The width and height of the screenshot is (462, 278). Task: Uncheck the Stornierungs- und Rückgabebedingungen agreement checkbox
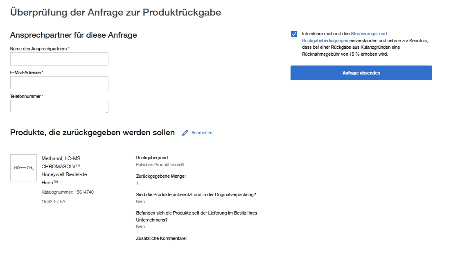[x=293, y=34]
